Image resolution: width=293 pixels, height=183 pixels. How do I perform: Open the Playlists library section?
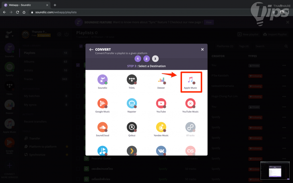[x=45, y=53]
